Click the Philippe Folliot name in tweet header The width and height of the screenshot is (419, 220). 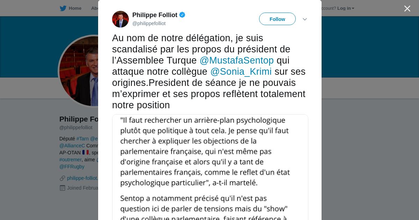pos(155,15)
